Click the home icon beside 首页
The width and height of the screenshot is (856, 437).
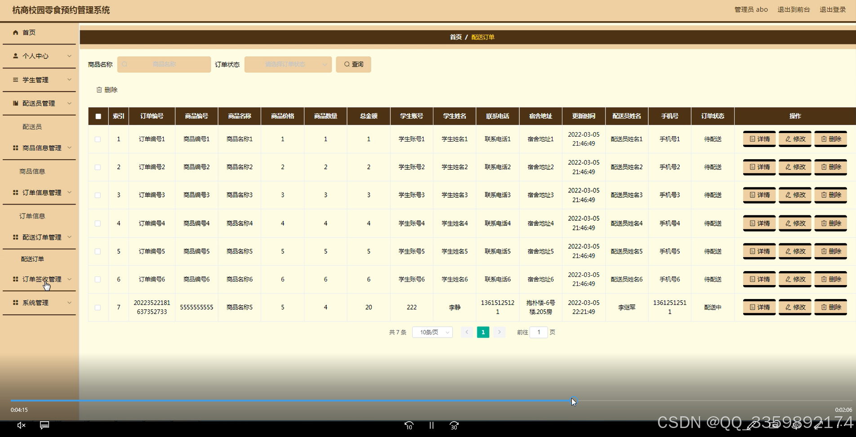tap(16, 32)
